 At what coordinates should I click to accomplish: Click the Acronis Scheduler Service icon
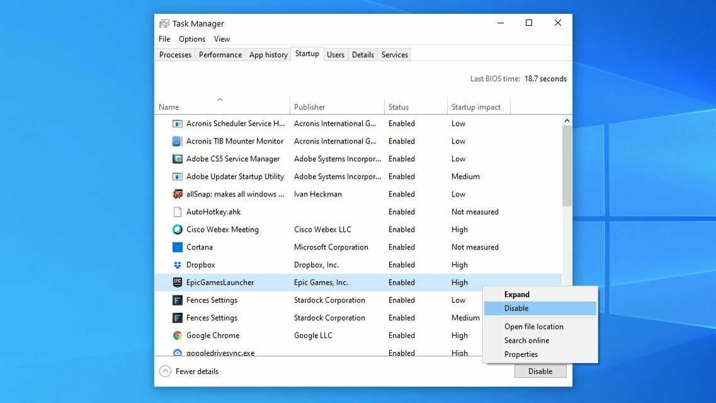pyautogui.click(x=177, y=123)
